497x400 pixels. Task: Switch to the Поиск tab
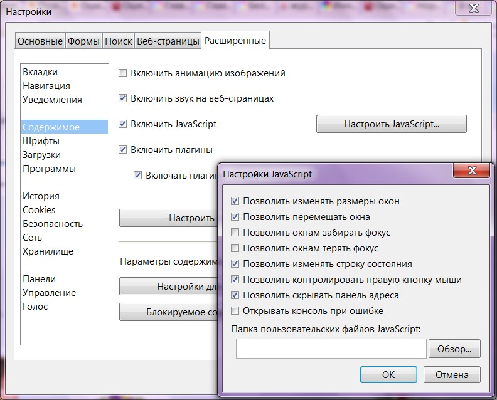tap(118, 41)
